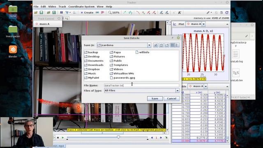Click the clip settings icon in toolbar
The image size is (263, 148).
coord(62,13)
